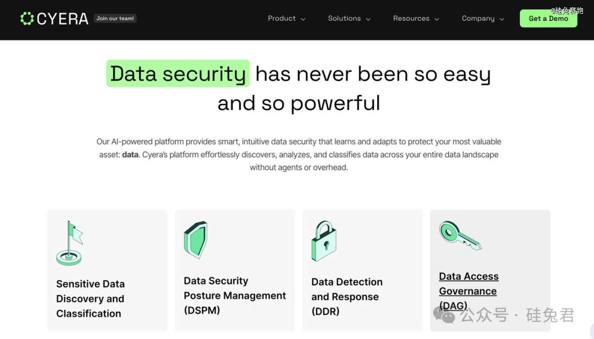Select Sensitive Data Discovery and Classification title
Screen dimensions: 594x339
(90, 298)
